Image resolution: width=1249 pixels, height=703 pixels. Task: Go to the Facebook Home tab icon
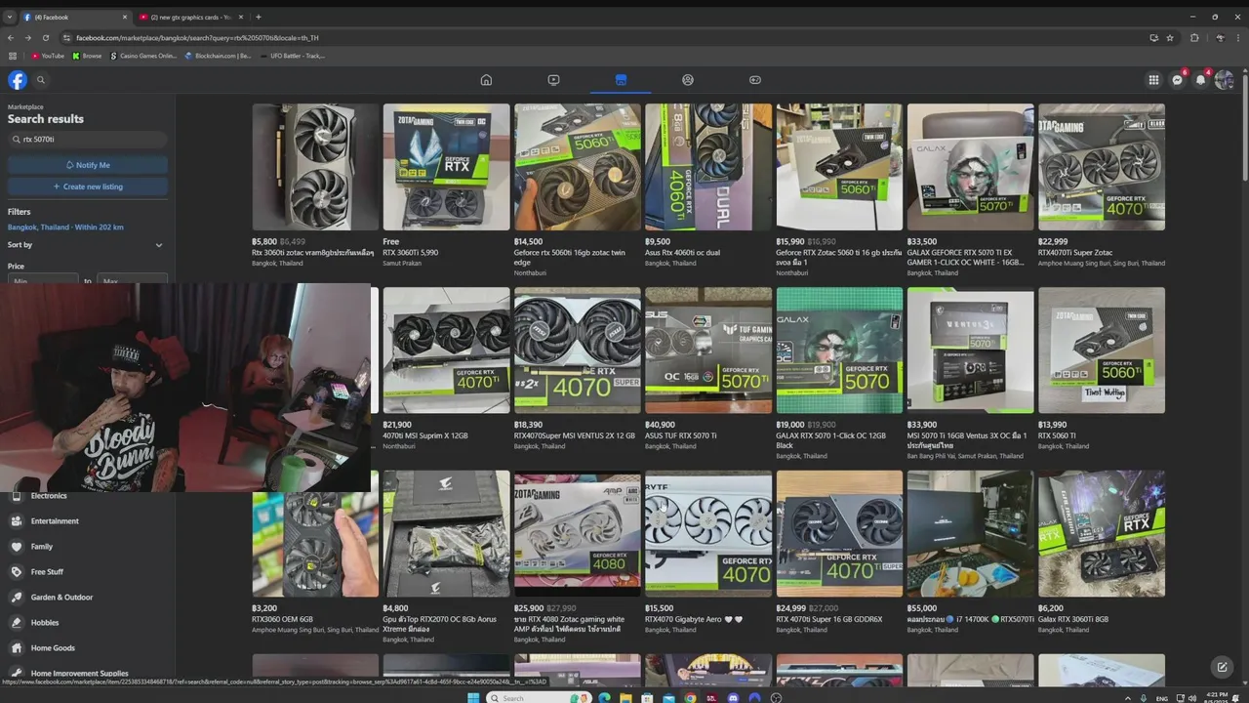click(486, 80)
